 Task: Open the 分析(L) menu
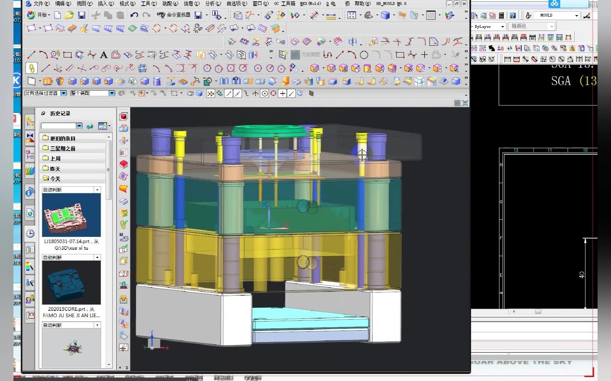[x=213, y=4]
